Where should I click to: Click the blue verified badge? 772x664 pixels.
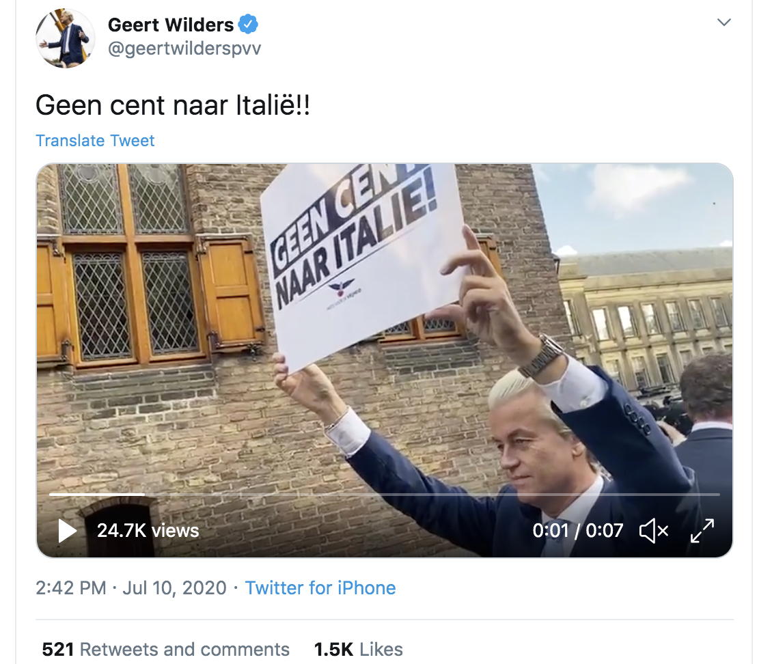248,24
